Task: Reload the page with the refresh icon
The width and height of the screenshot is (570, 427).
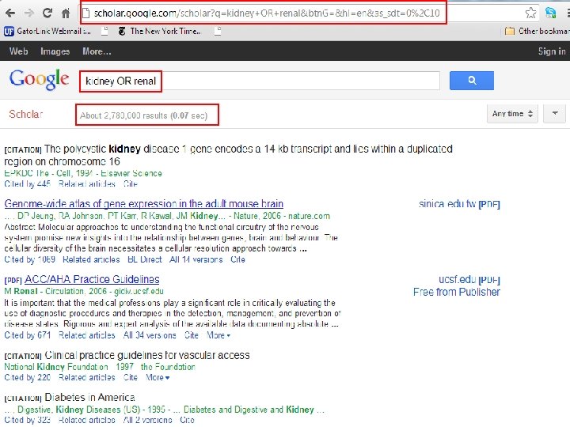Action: click(x=47, y=13)
